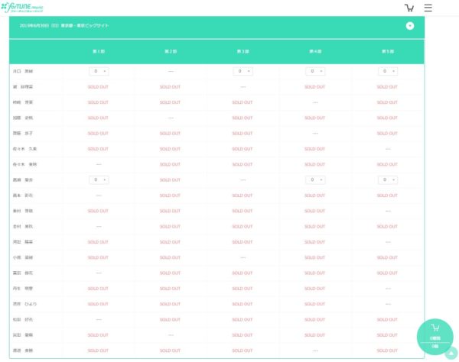Select member name 高瀬 愛奈
Image resolution: width=459 pixels, height=362 pixels.
(x=23, y=180)
